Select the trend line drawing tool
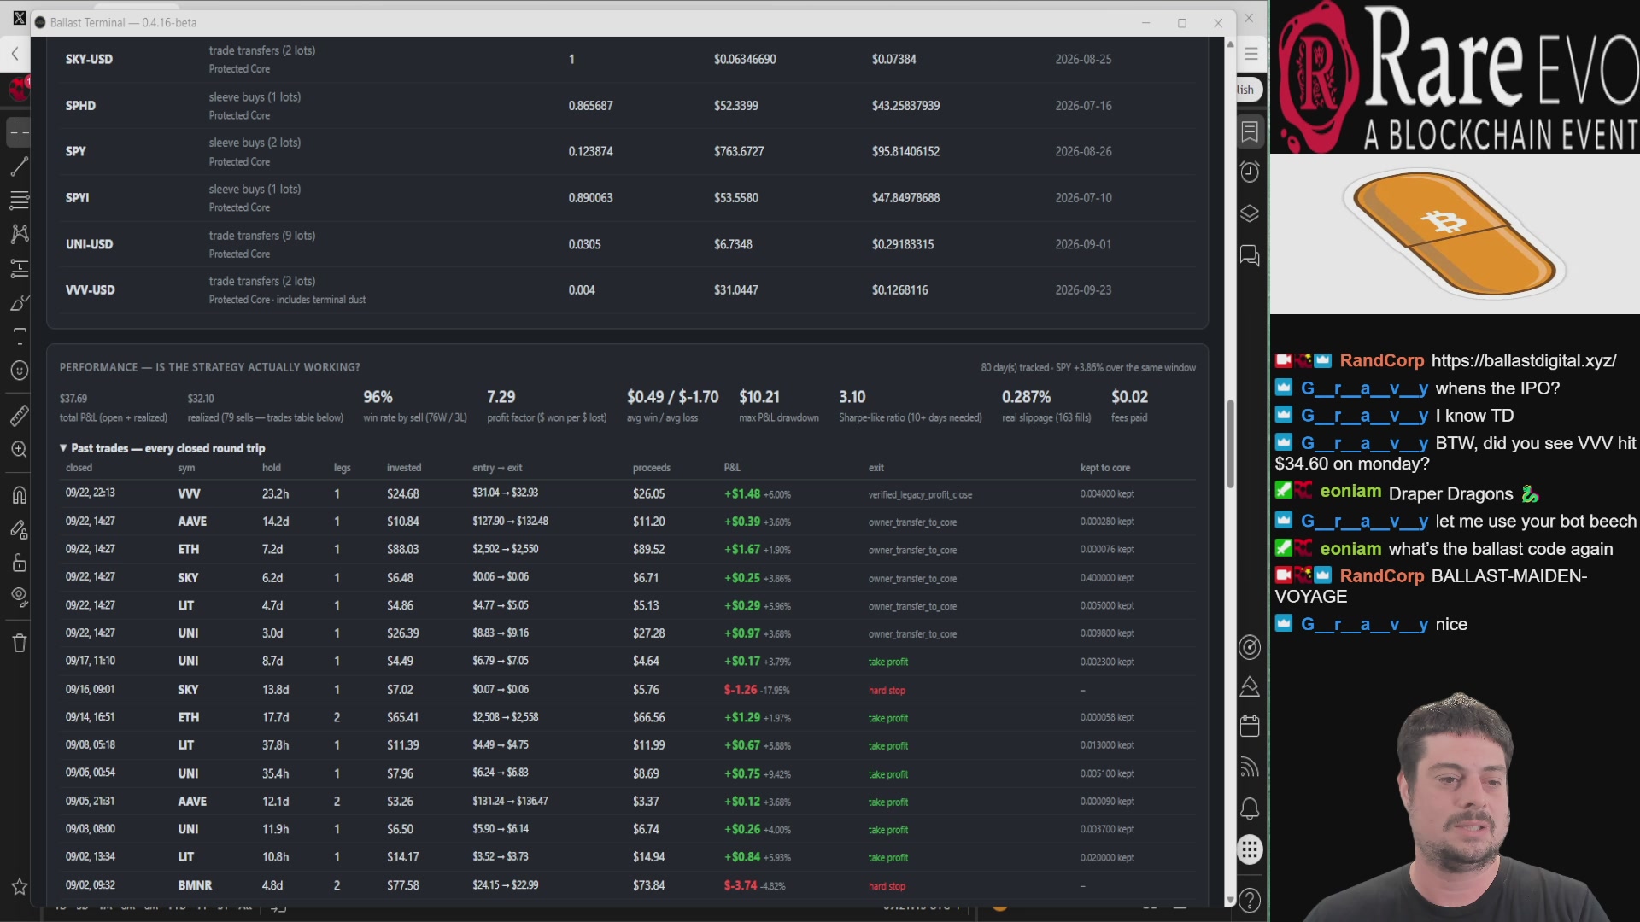 (x=19, y=166)
